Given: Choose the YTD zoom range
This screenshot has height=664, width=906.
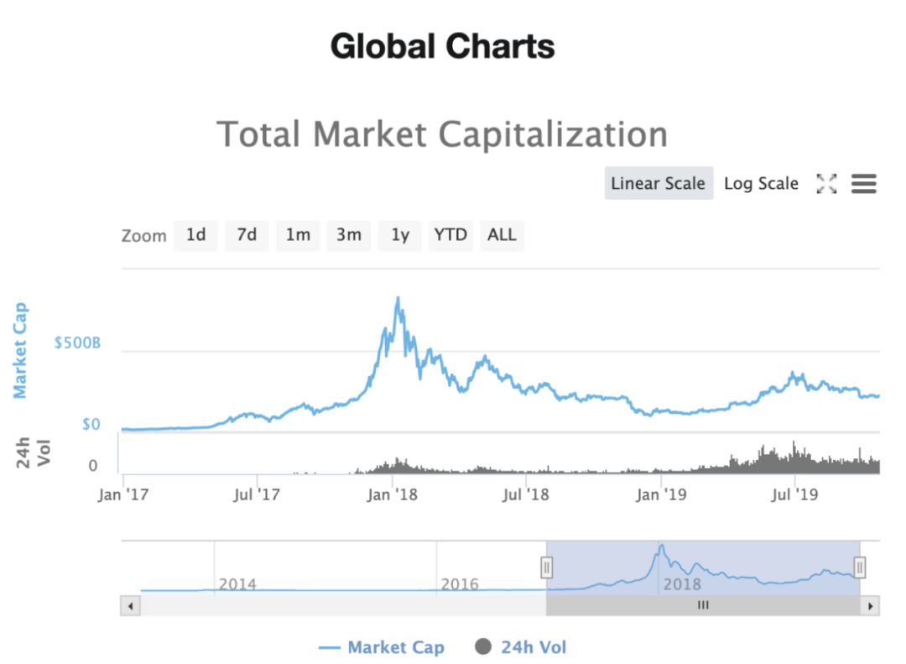Looking at the screenshot, I should 450,235.
